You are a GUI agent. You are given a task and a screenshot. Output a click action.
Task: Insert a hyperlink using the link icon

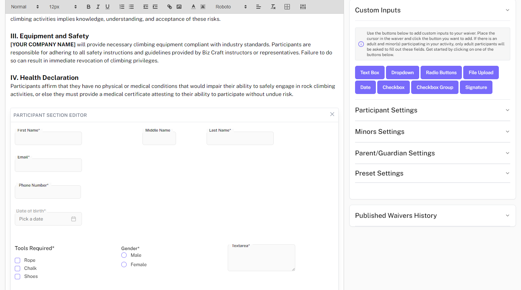click(x=170, y=7)
